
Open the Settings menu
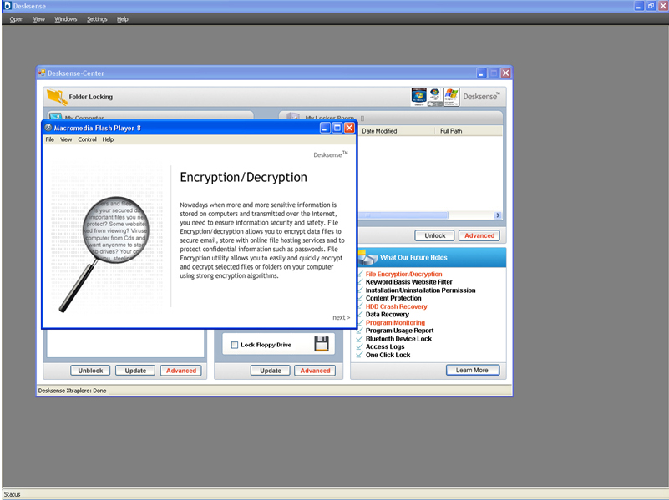click(x=97, y=18)
